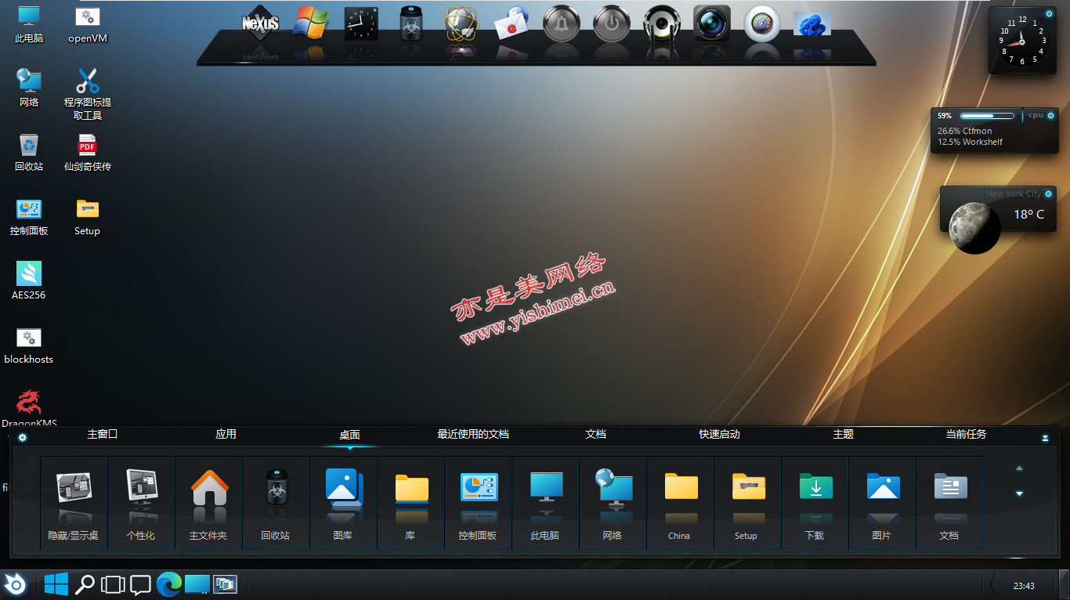Click 隐藏/显示桌面 in the shelf
The image size is (1070, 600).
click(74, 503)
